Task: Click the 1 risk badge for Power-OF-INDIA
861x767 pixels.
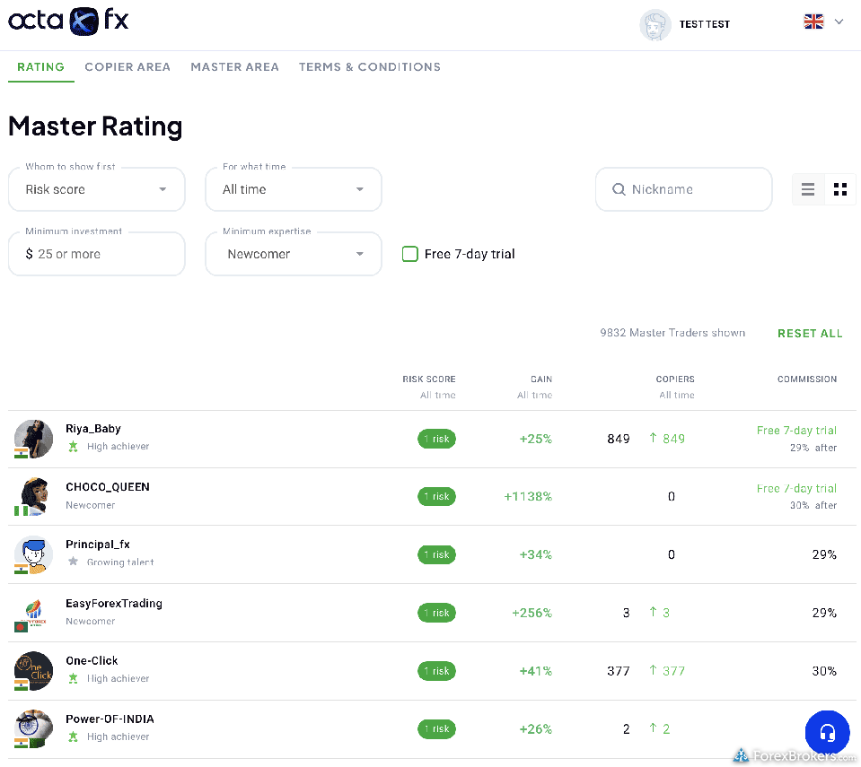Action: pos(436,729)
